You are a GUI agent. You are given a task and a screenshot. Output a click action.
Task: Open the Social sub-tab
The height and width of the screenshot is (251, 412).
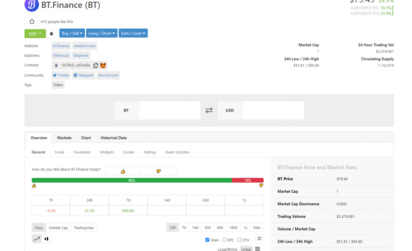tap(59, 152)
